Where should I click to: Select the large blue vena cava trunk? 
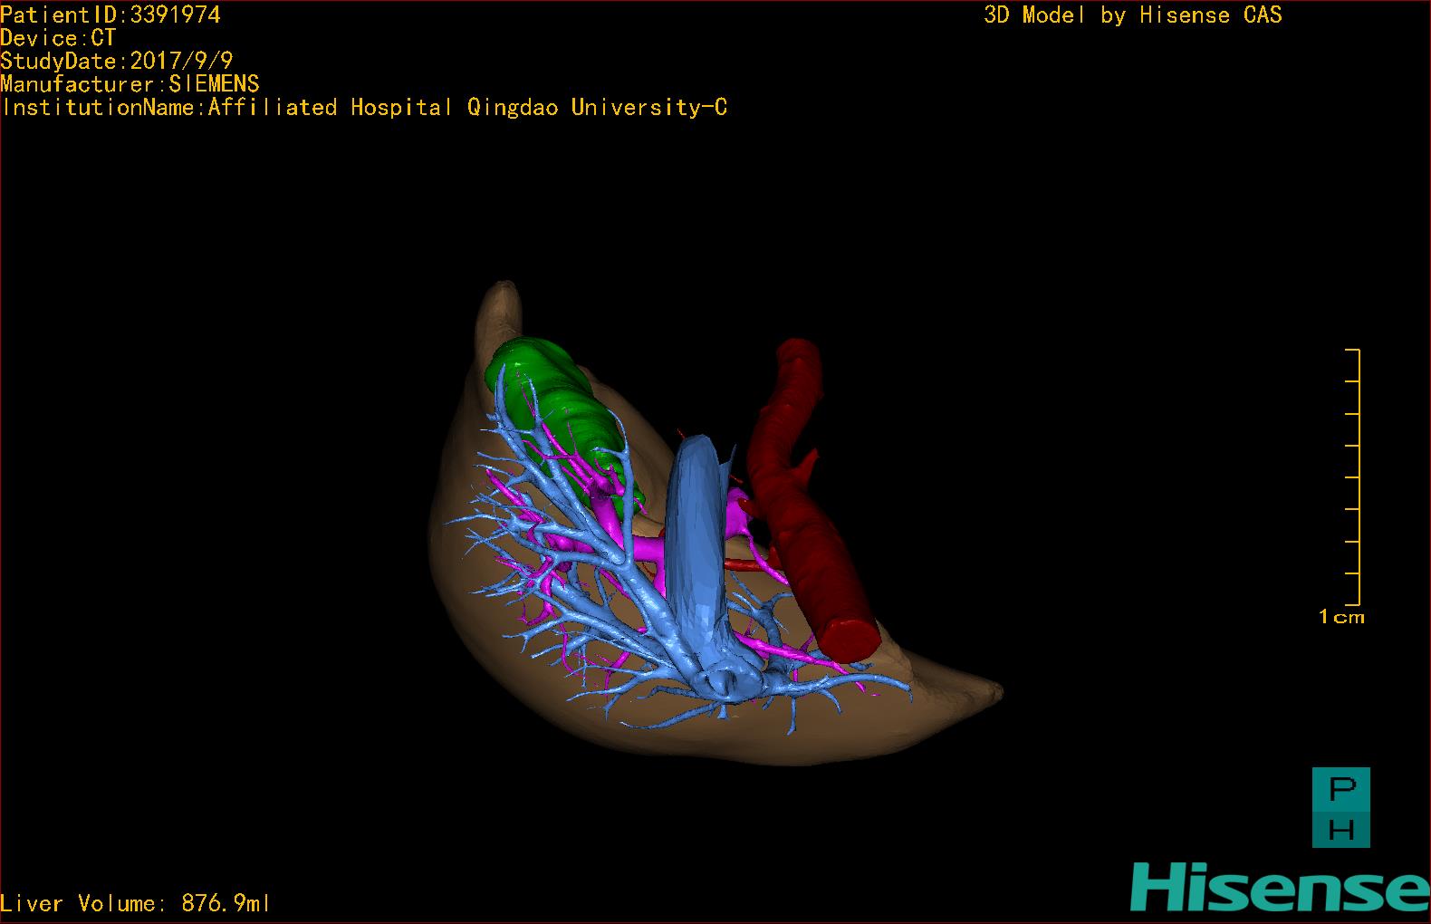(695, 544)
